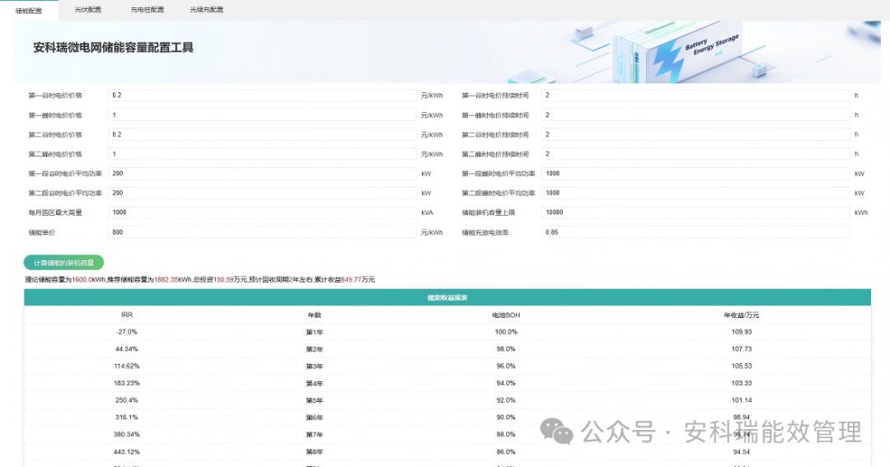
Task: Select the 光储充配置 tab
Action: click(x=206, y=10)
